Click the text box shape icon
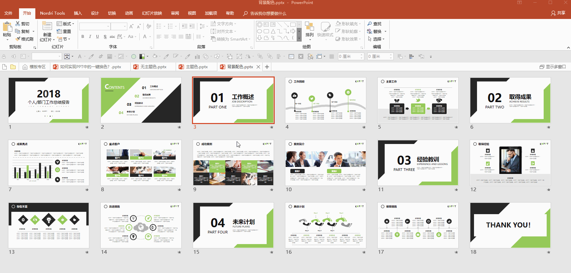 coord(266,25)
